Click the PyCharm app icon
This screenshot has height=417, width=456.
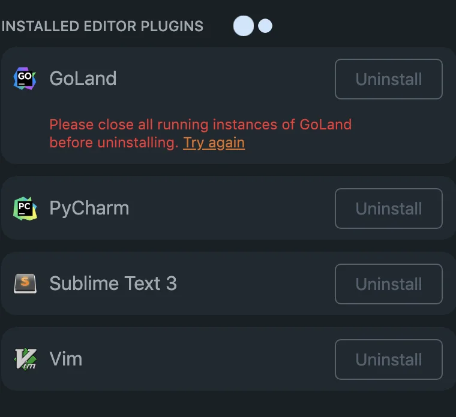[25, 208]
